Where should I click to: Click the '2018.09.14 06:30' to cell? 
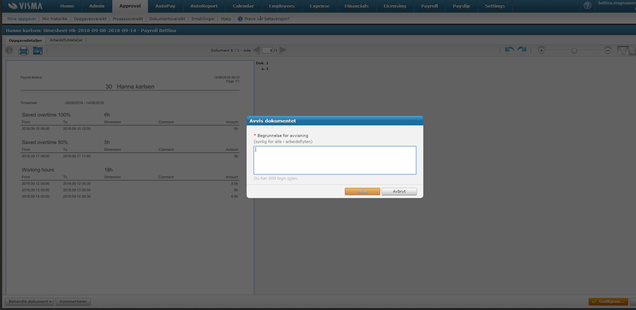click(x=76, y=197)
